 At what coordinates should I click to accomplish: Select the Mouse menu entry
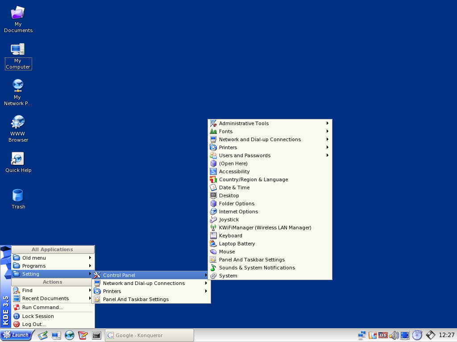click(270, 252)
